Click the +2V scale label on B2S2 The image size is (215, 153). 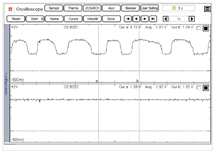tap(15, 87)
